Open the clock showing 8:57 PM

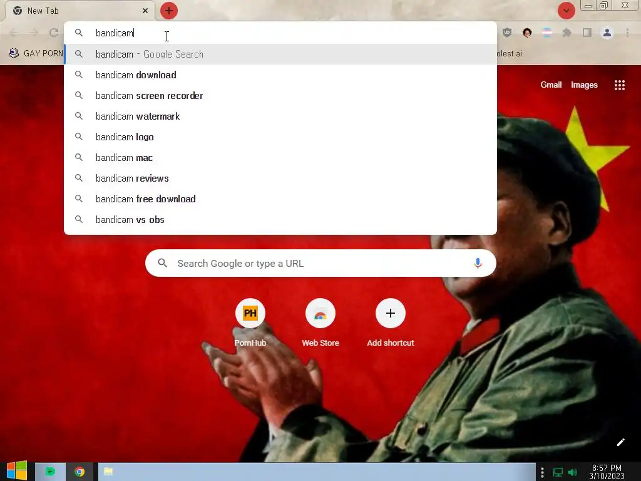tap(607, 472)
